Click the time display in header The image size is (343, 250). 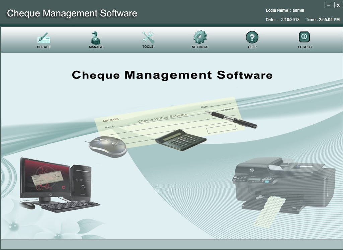point(323,20)
